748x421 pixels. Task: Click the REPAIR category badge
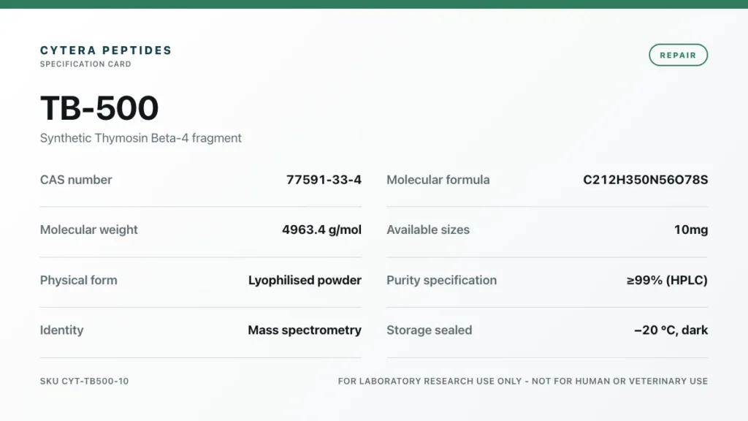(x=678, y=55)
